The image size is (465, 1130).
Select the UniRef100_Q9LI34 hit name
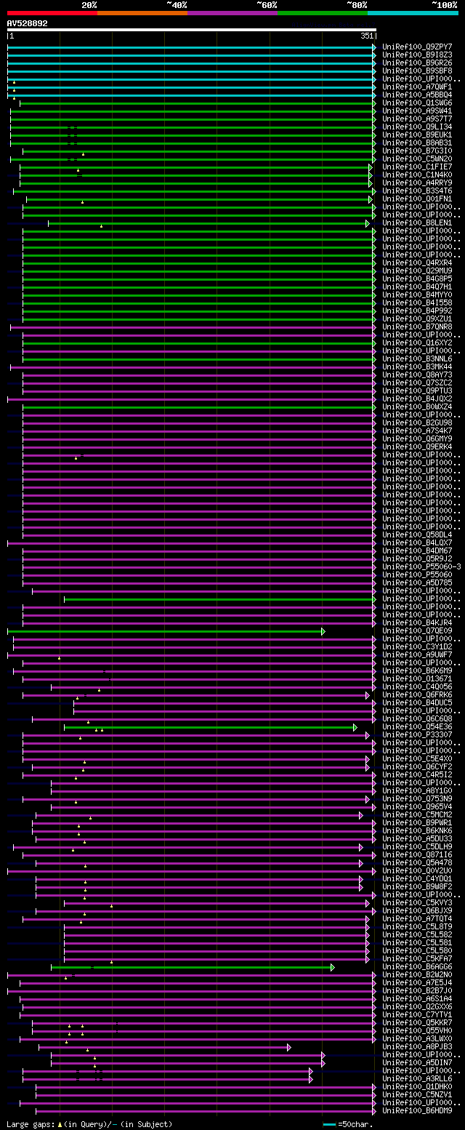pyautogui.click(x=417, y=127)
